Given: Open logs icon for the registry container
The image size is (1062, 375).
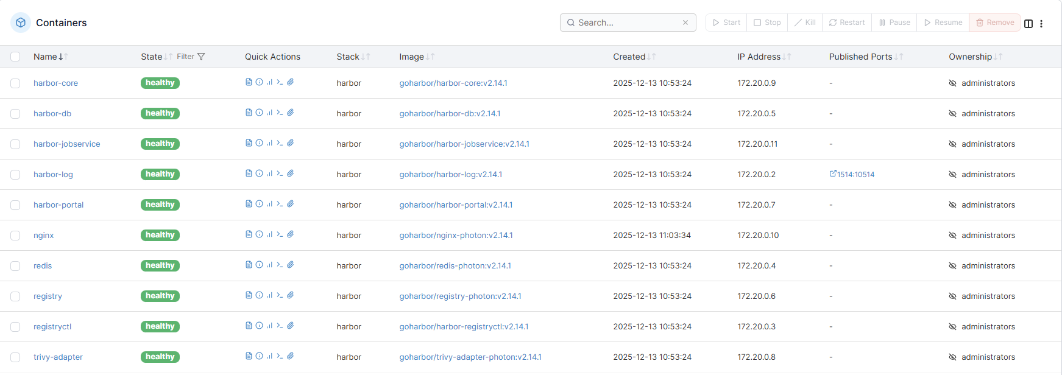Looking at the screenshot, I should click(249, 295).
